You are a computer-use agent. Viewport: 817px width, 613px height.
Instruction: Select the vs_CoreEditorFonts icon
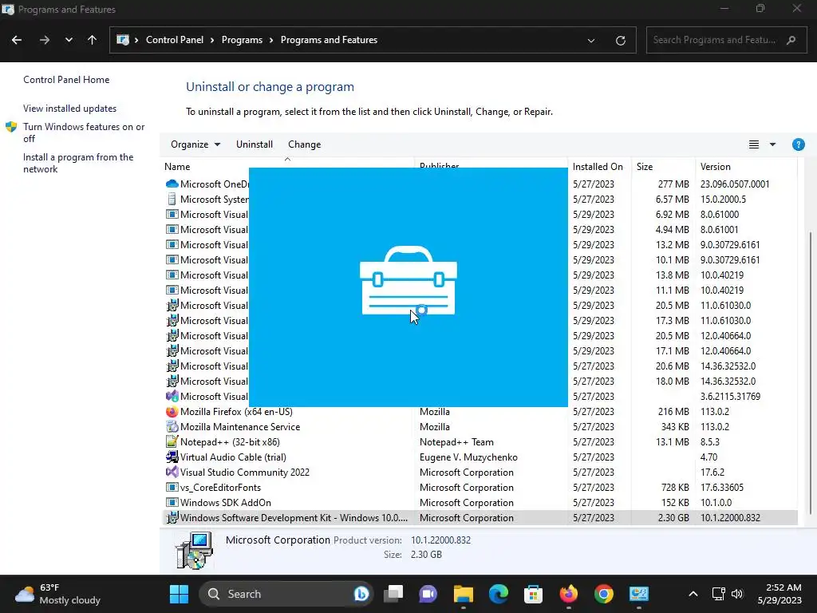(172, 488)
